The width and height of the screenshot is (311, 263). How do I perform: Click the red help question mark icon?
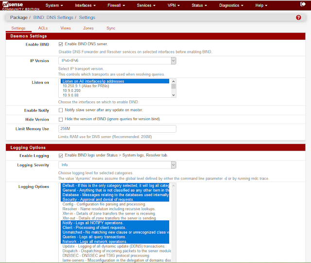click(298, 17)
